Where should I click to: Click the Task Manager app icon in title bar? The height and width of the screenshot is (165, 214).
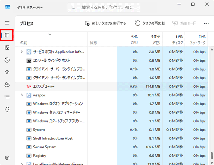pyautogui.click(x=8, y=7)
